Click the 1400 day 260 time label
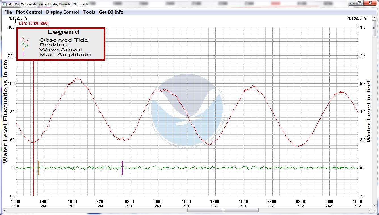 coord(44,204)
